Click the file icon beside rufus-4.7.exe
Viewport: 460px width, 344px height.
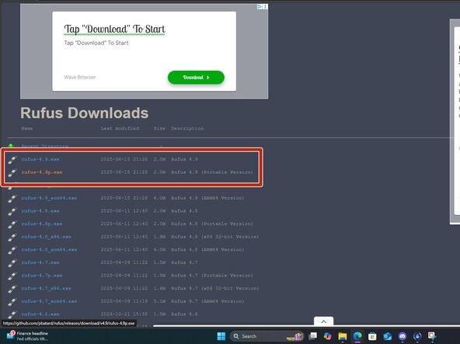point(12,262)
